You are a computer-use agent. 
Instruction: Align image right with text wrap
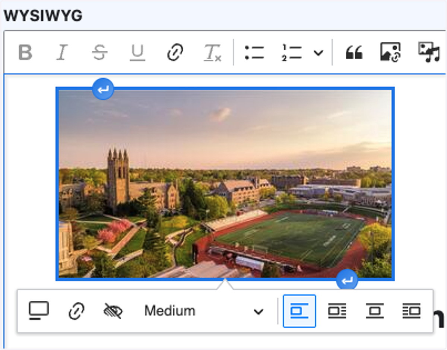(x=412, y=311)
